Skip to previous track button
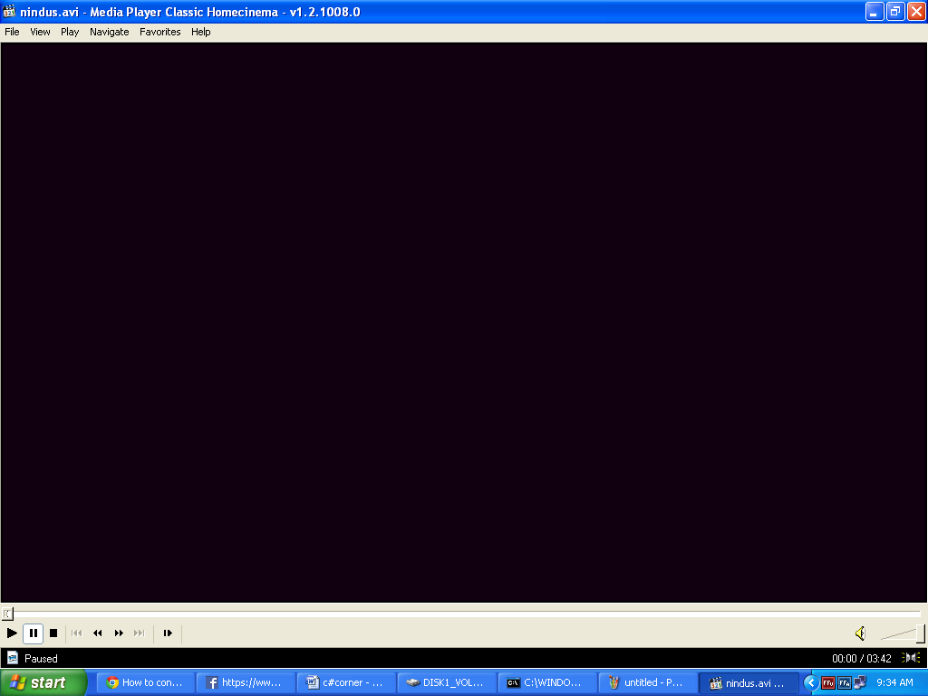The image size is (928, 696). (77, 633)
